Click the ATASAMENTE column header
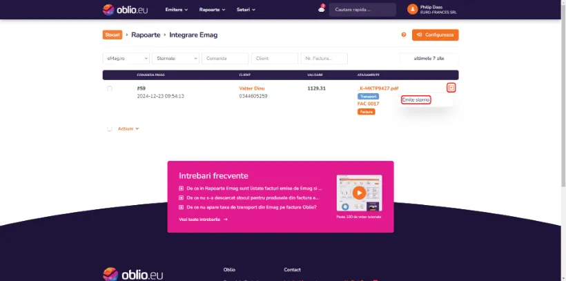 pos(368,75)
